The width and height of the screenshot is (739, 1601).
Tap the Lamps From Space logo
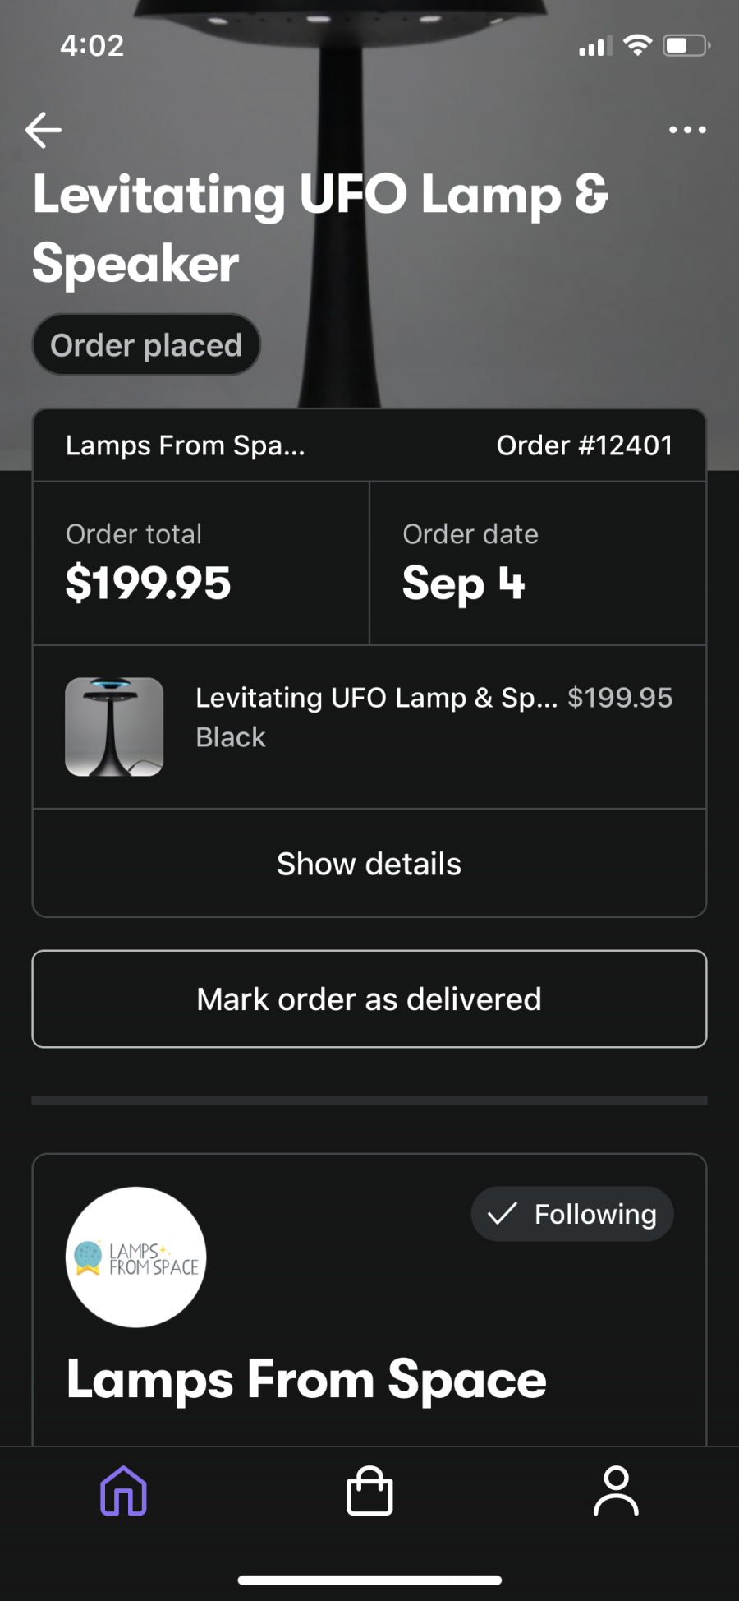click(135, 1257)
